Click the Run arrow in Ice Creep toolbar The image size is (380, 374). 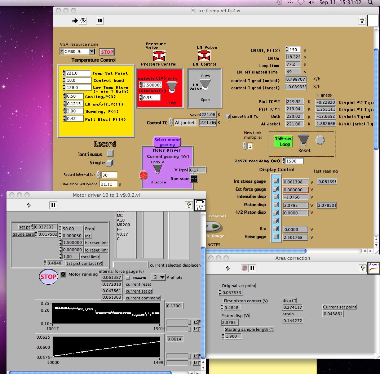click(x=75, y=21)
